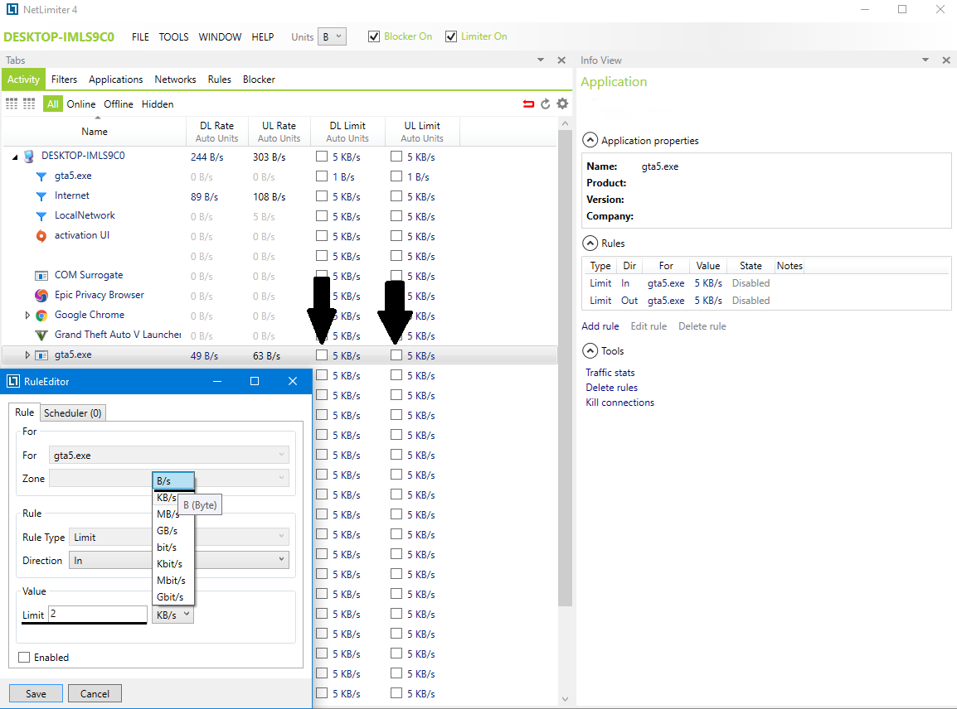Click the Epic Privacy Browser icon
This screenshot has height=709, width=957.
click(41, 296)
